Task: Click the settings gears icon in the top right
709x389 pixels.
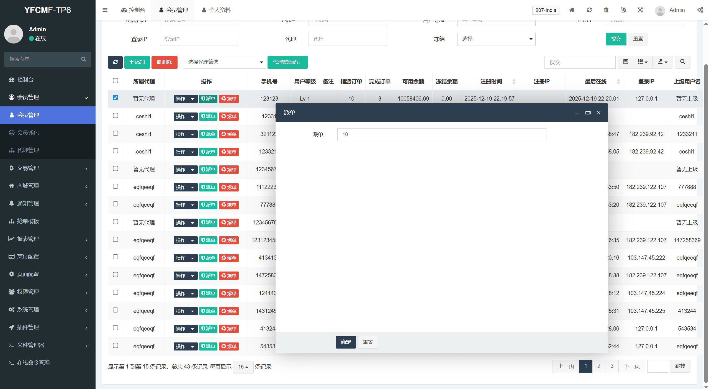Action: click(700, 10)
